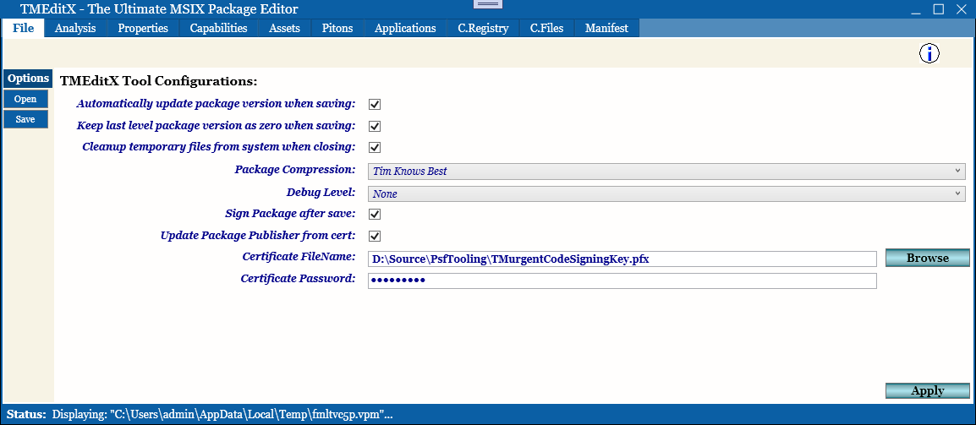This screenshot has height=425, width=976.
Task: Toggle Update Package Publisher from cert
Action: coord(375,236)
